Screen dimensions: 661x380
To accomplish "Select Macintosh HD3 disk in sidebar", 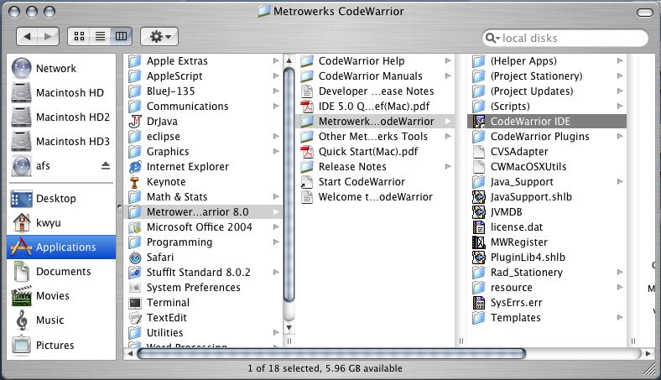I will click(x=61, y=141).
